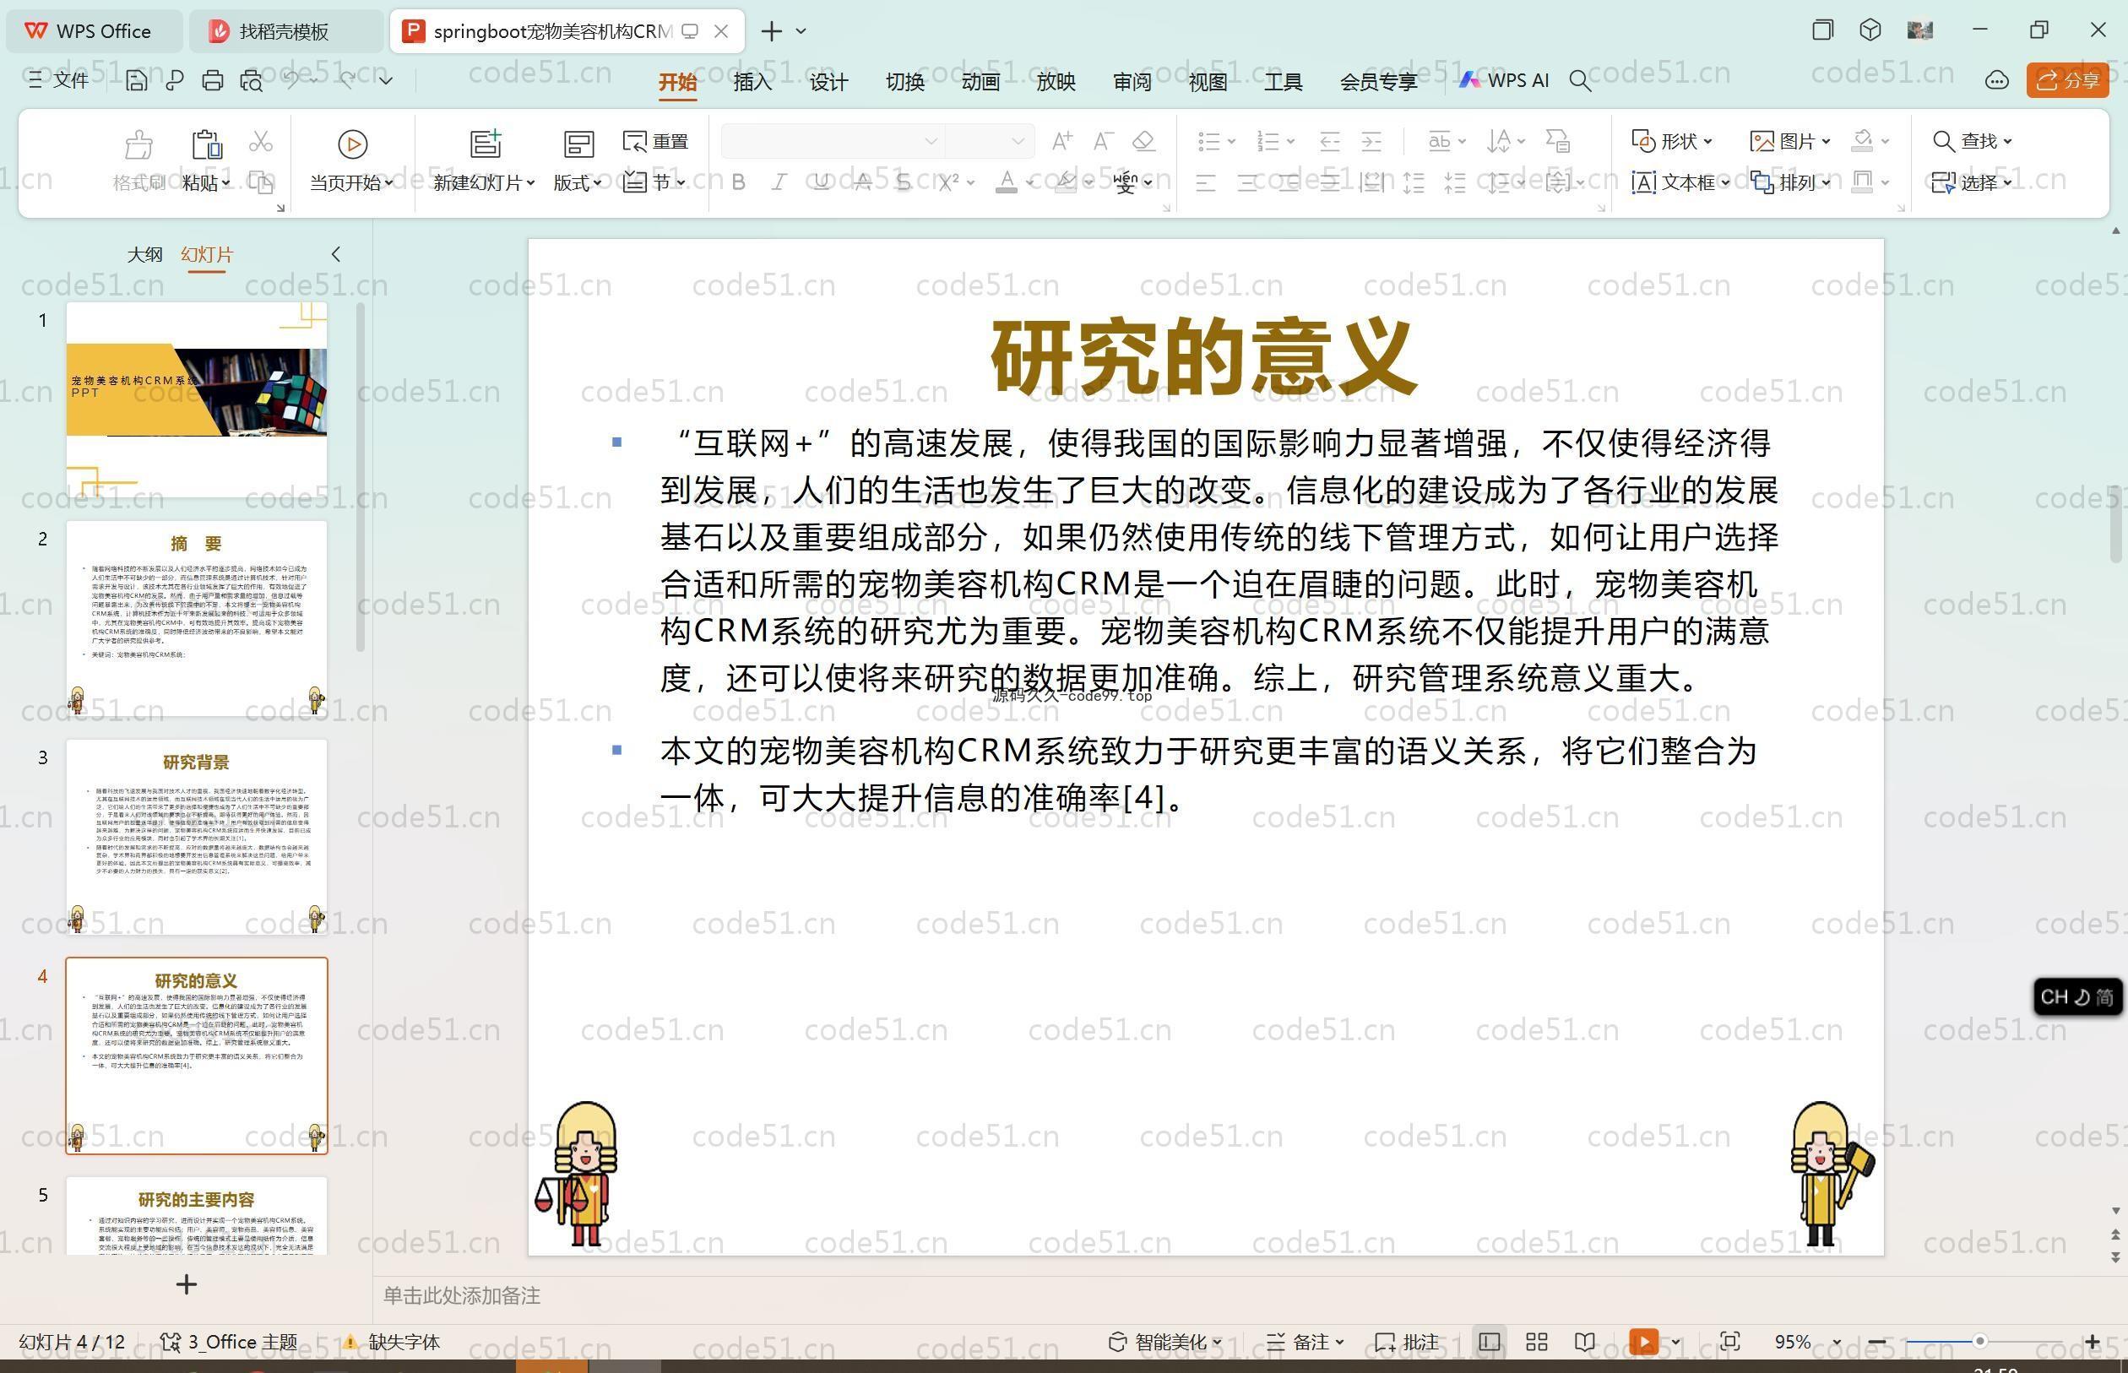This screenshot has width=2128, height=1373.
Task: Toggle left text alignment
Action: coord(1205,182)
